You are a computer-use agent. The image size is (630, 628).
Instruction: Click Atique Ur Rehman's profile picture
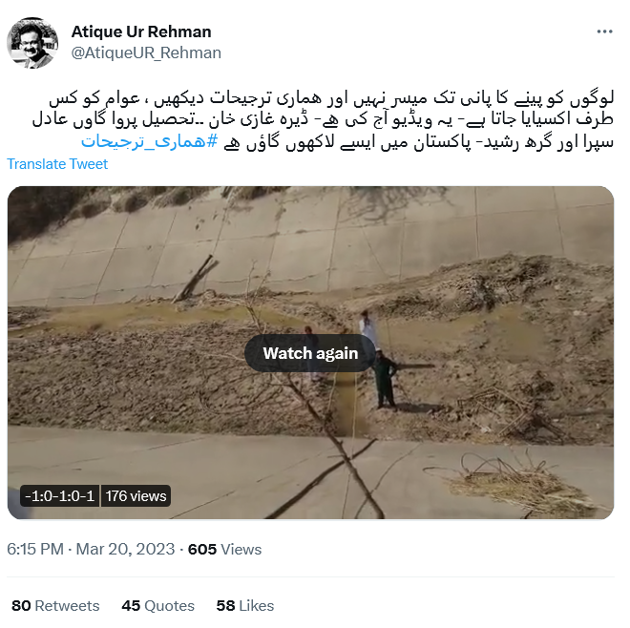[32, 43]
